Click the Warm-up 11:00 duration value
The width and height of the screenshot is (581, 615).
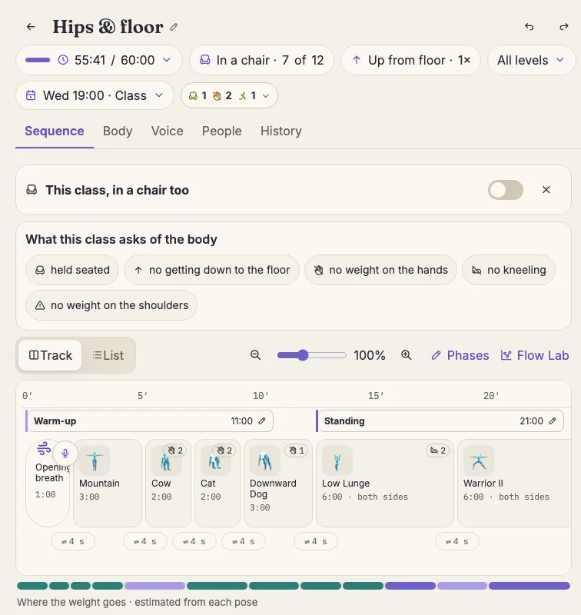(x=241, y=421)
